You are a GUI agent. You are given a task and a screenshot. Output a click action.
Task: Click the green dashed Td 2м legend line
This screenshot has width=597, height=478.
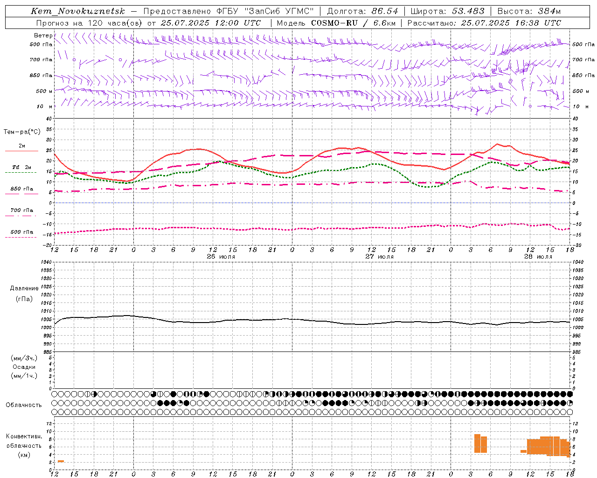tap(21, 173)
